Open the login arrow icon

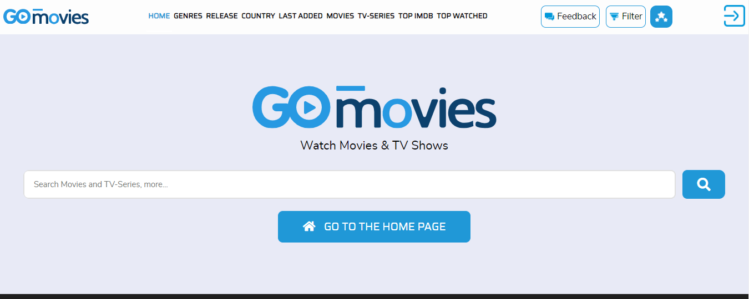734,16
